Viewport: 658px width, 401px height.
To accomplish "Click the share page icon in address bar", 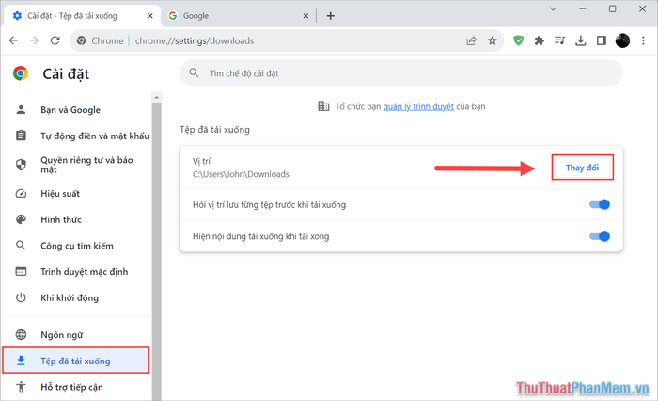I will click(x=471, y=40).
